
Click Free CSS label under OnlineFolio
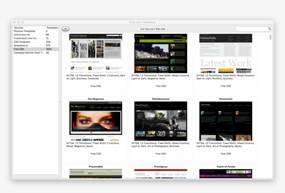[226, 86]
